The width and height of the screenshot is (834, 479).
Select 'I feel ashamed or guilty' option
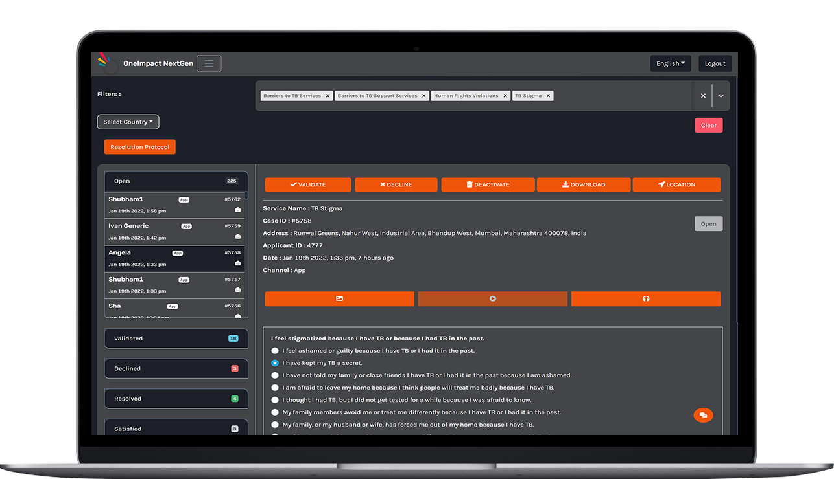coord(275,351)
